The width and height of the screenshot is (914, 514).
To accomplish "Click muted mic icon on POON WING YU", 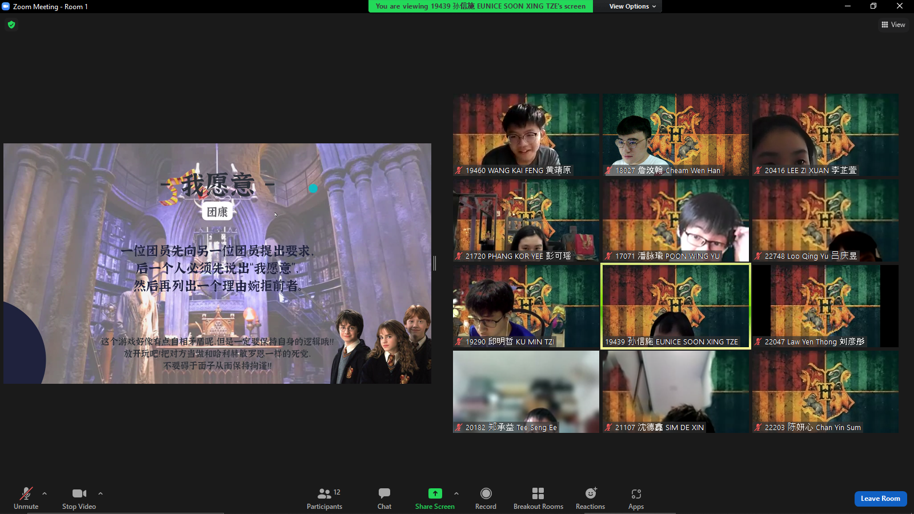I will tap(608, 256).
